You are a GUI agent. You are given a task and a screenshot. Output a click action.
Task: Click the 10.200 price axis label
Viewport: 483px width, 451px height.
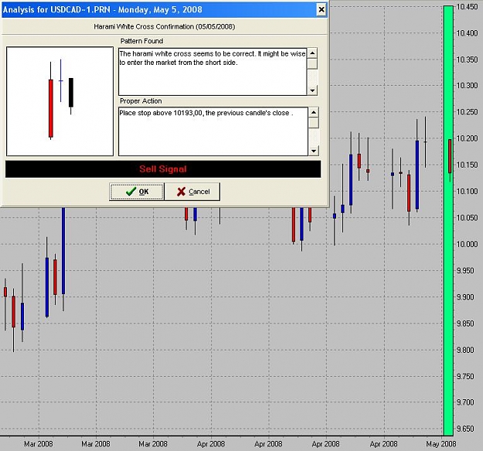[x=467, y=138]
